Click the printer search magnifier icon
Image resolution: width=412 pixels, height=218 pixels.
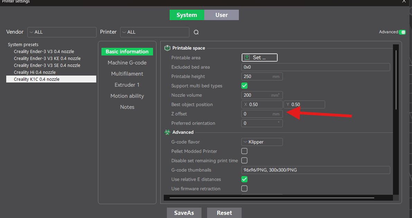(196, 32)
